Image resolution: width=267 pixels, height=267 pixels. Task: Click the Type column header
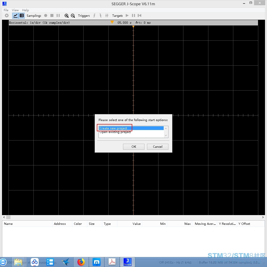coord(110,224)
